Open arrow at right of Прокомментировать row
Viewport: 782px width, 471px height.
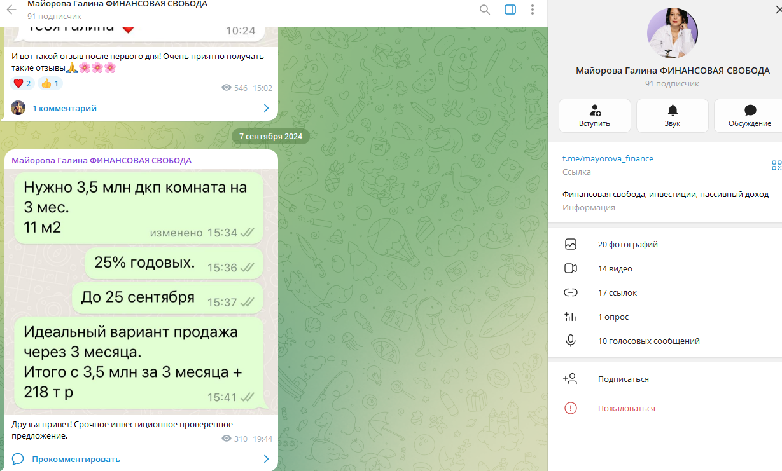coord(267,459)
